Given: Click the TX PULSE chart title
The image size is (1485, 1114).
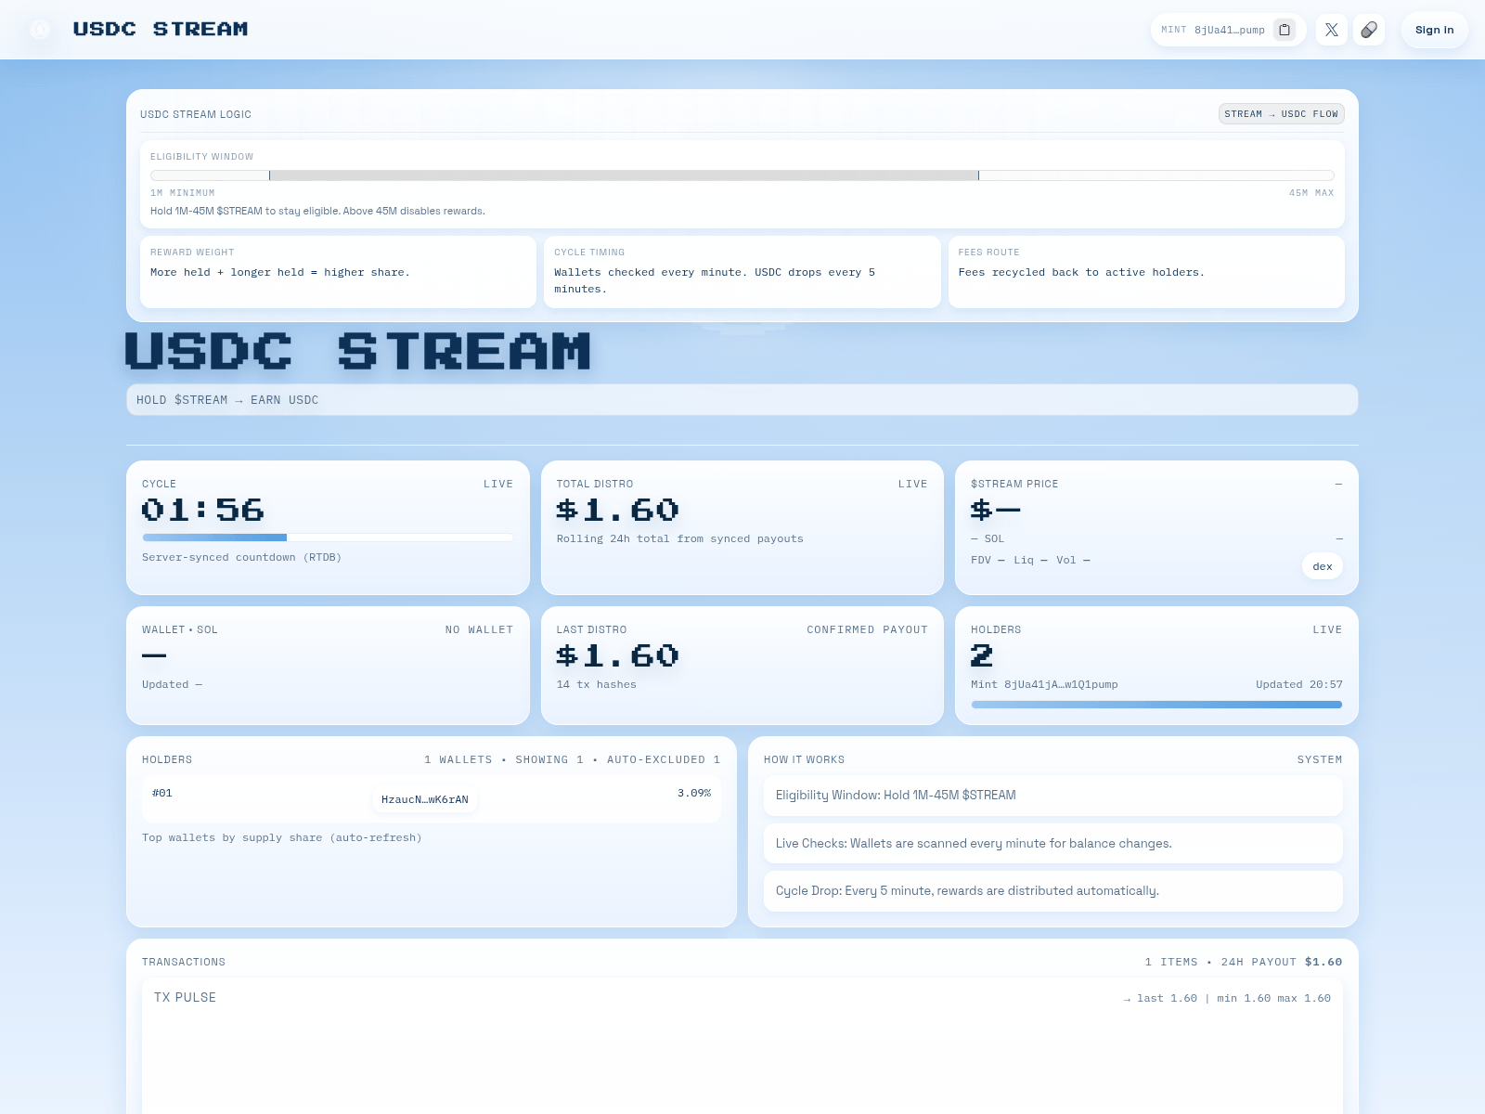Looking at the screenshot, I should [185, 997].
